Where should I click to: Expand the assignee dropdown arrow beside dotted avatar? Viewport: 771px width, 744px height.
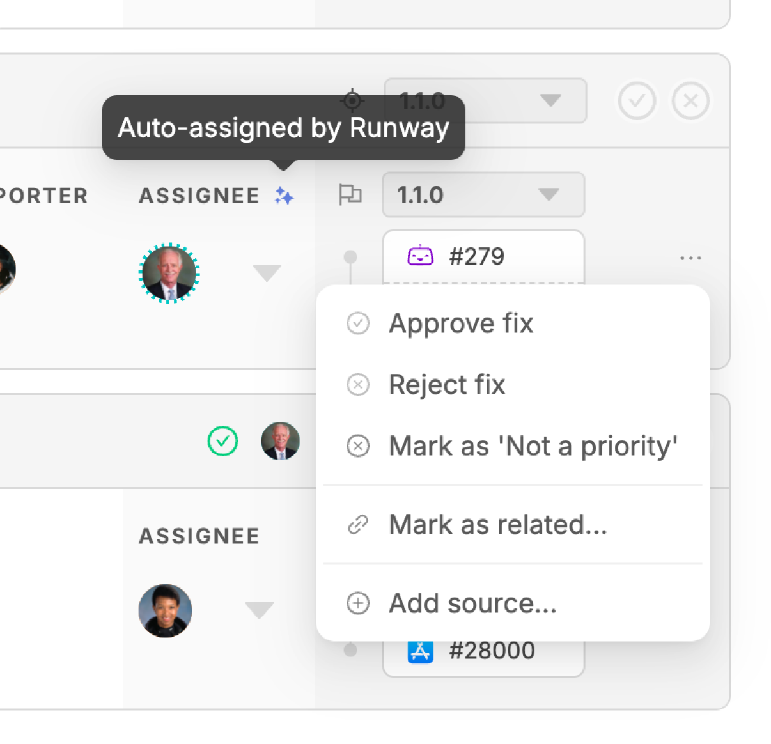267,273
